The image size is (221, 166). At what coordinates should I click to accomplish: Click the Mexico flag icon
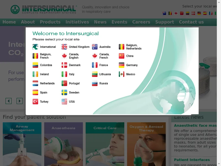pos(122,74)
